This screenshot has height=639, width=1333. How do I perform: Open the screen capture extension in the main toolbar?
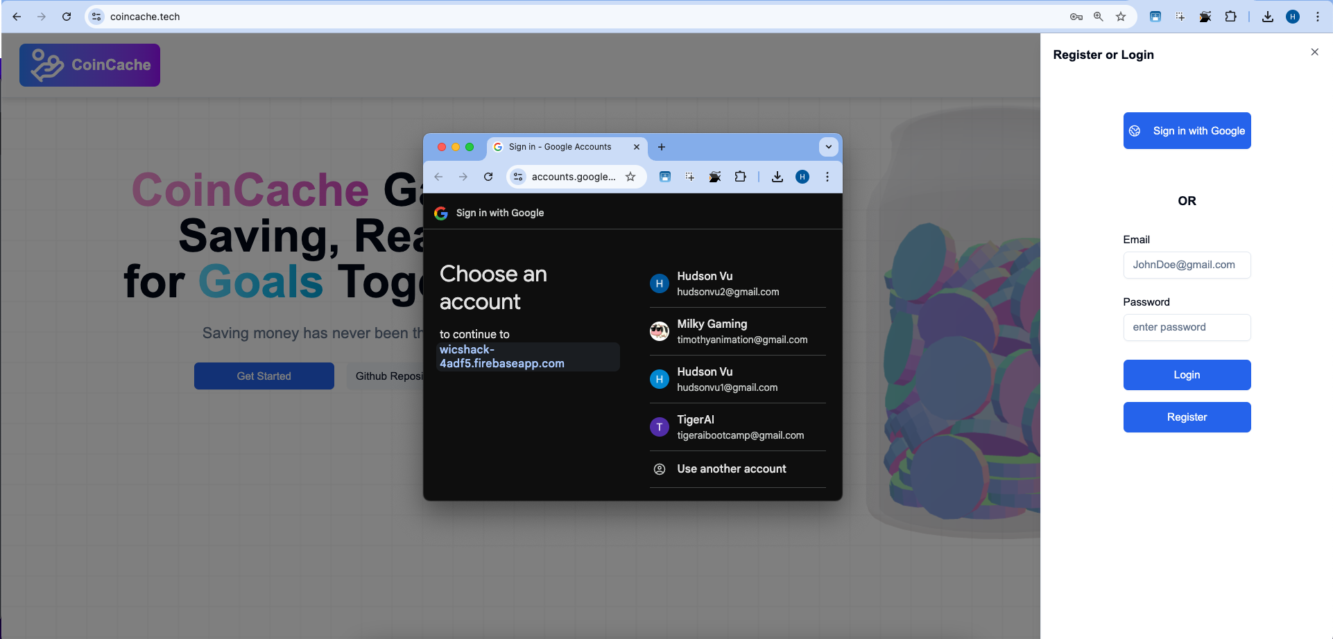pos(1180,17)
